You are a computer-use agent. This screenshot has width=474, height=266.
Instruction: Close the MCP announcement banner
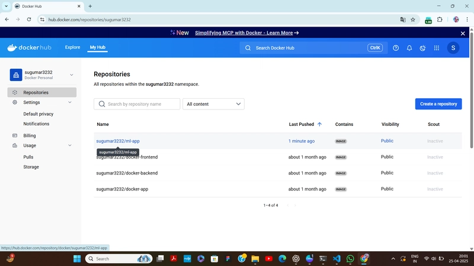(x=463, y=34)
